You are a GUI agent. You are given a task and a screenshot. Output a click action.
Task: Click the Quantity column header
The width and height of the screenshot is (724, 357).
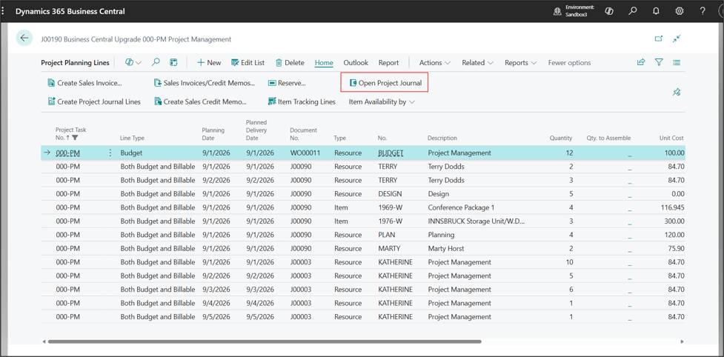[x=560, y=138]
